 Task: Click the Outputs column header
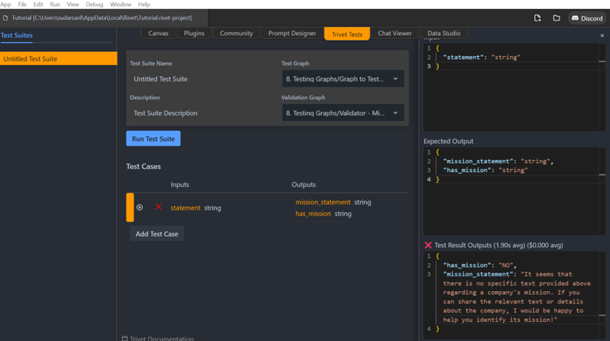(304, 185)
